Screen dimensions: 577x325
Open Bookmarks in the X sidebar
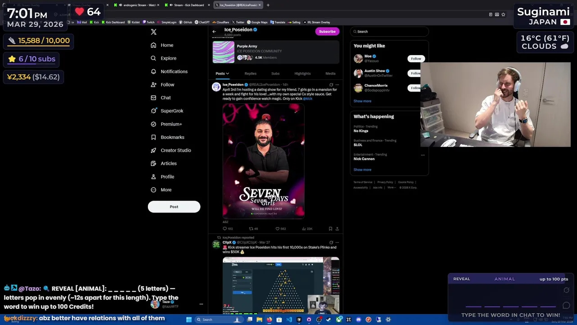click(168, 137)
